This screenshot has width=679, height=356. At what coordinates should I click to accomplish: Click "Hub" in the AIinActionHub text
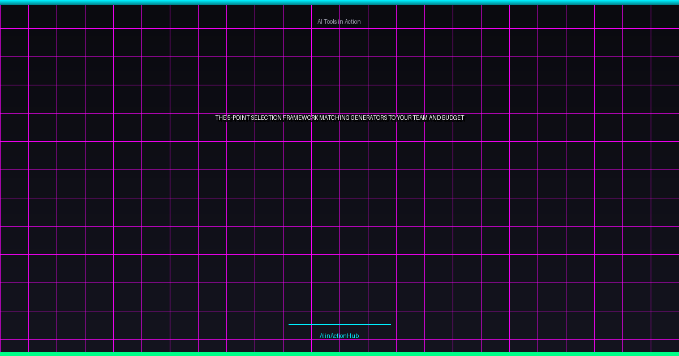click(x=353, y=336)
